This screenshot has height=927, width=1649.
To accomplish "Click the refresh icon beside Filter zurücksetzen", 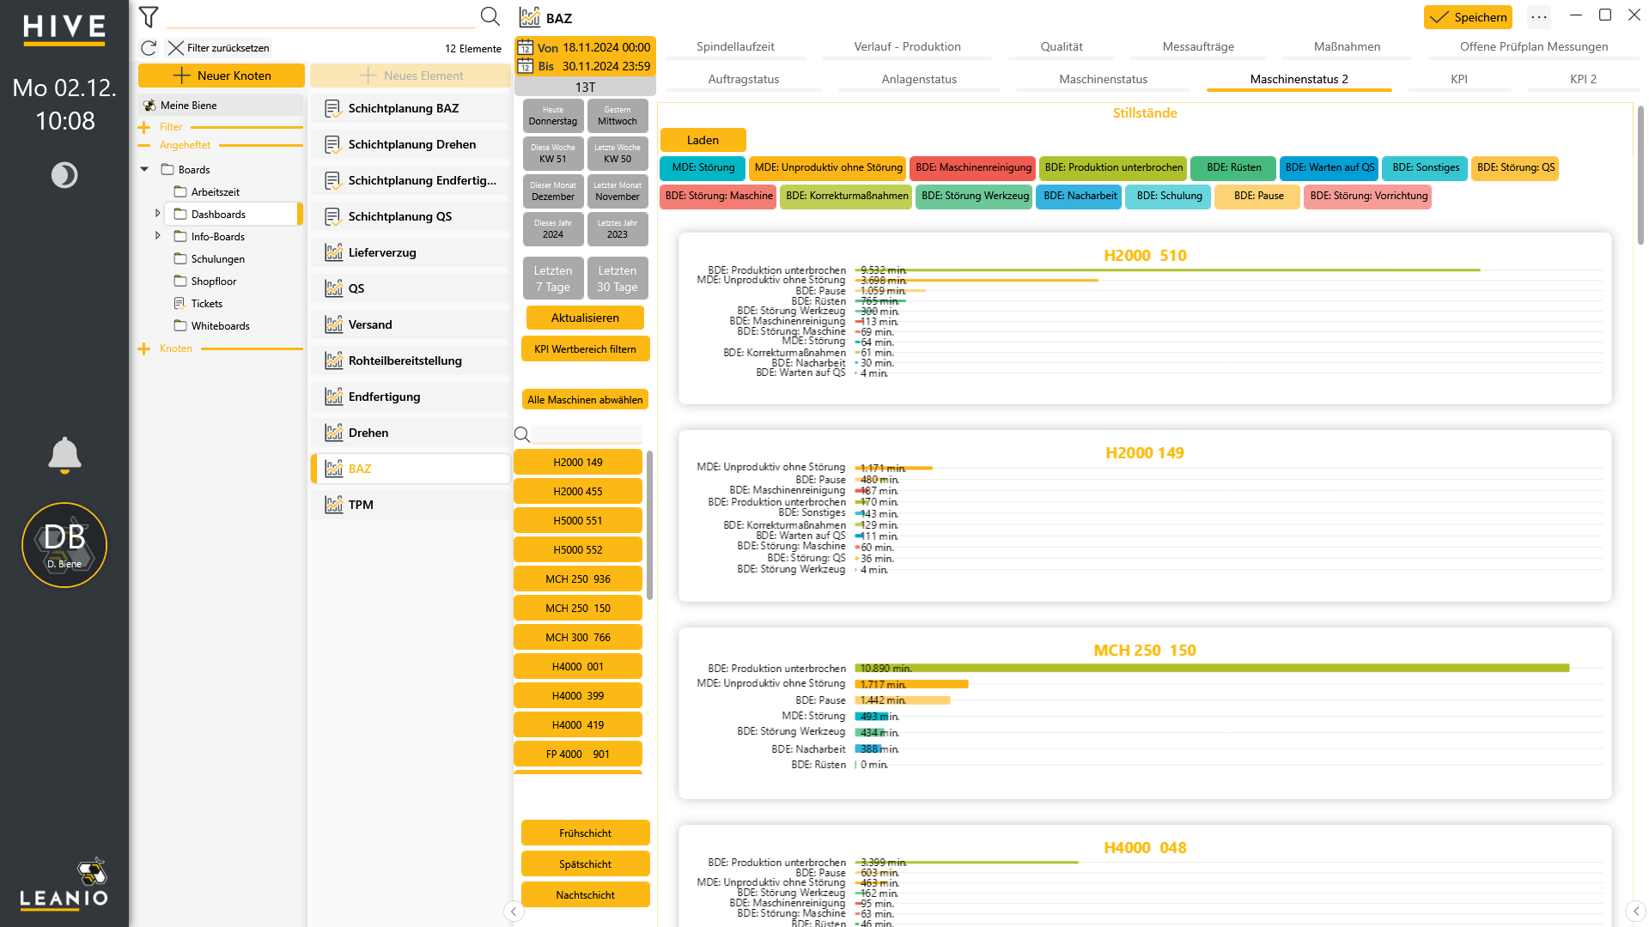I will (x=149, y=48).
